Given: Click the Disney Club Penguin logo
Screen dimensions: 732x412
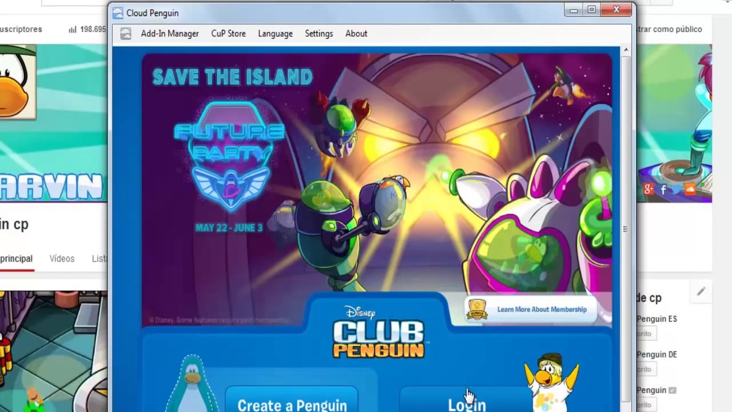Looking at the screenshot, I should point(379,332).
